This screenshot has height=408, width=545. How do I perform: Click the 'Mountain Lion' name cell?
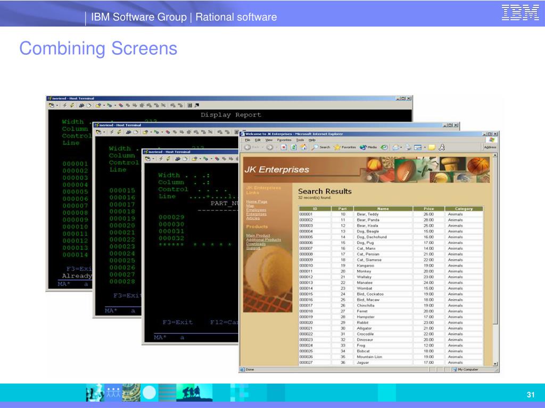pos(383,357)
